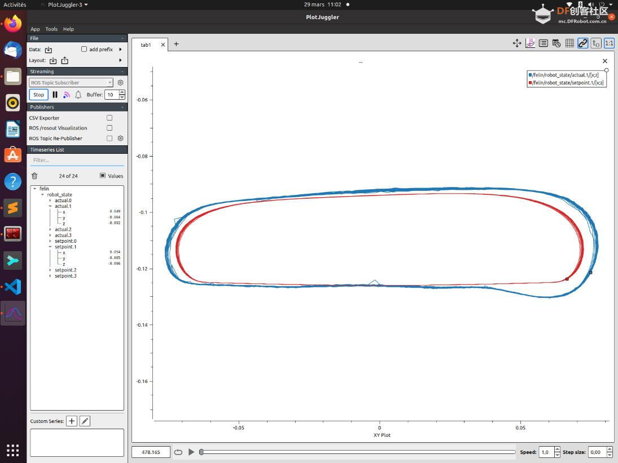Toggle the t0 time offset icon
618x463 pixels.
pos(596,43)
